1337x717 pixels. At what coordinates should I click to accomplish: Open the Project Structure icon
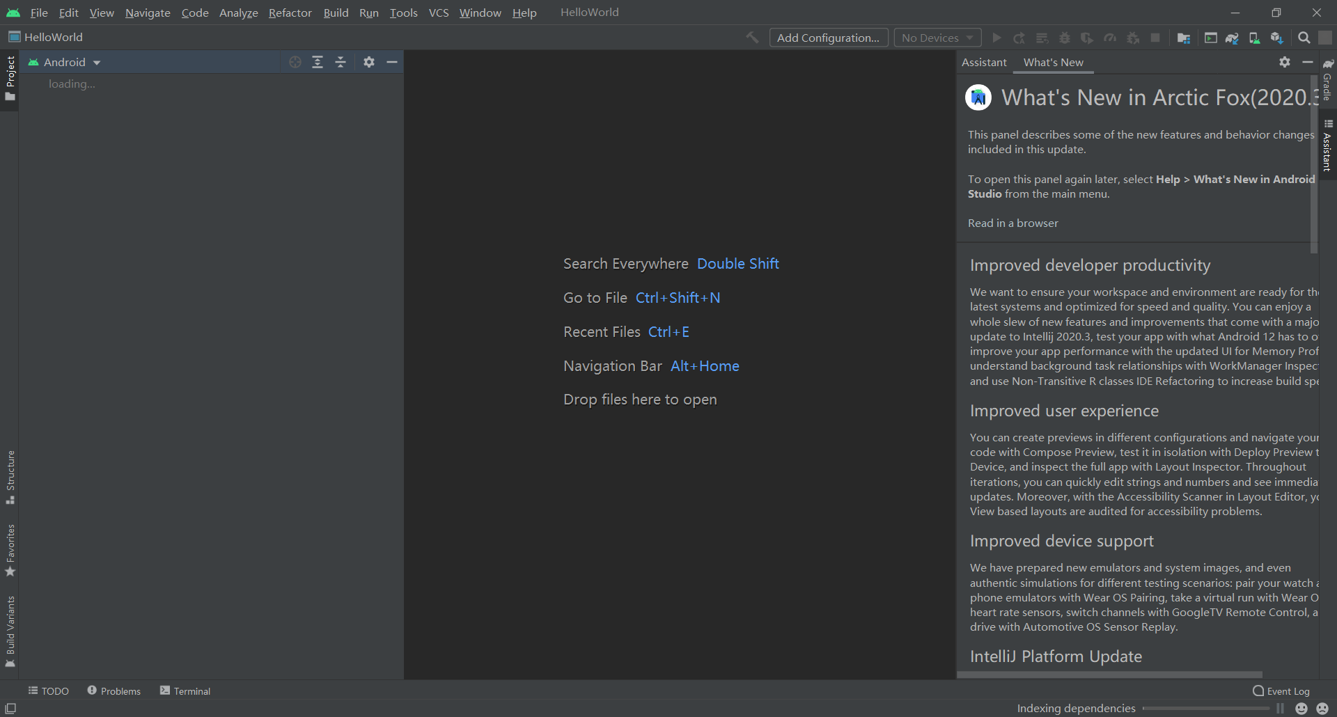(x=1184, y=38)
